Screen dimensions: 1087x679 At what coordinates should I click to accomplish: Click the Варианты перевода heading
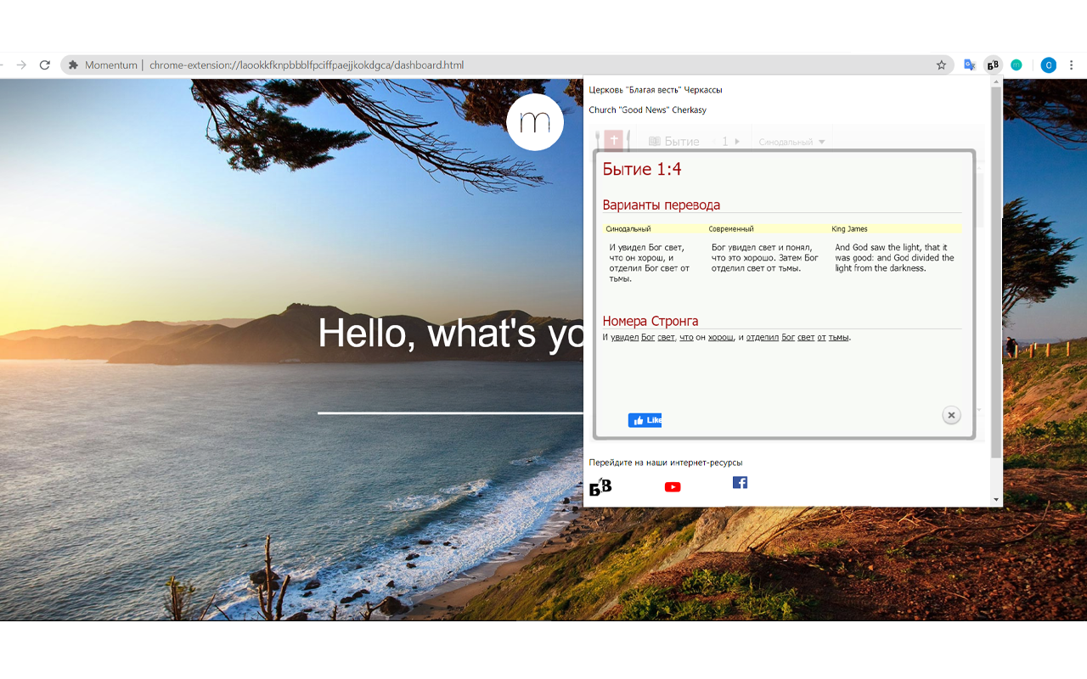pyautogui.click(x=661, y=205)
